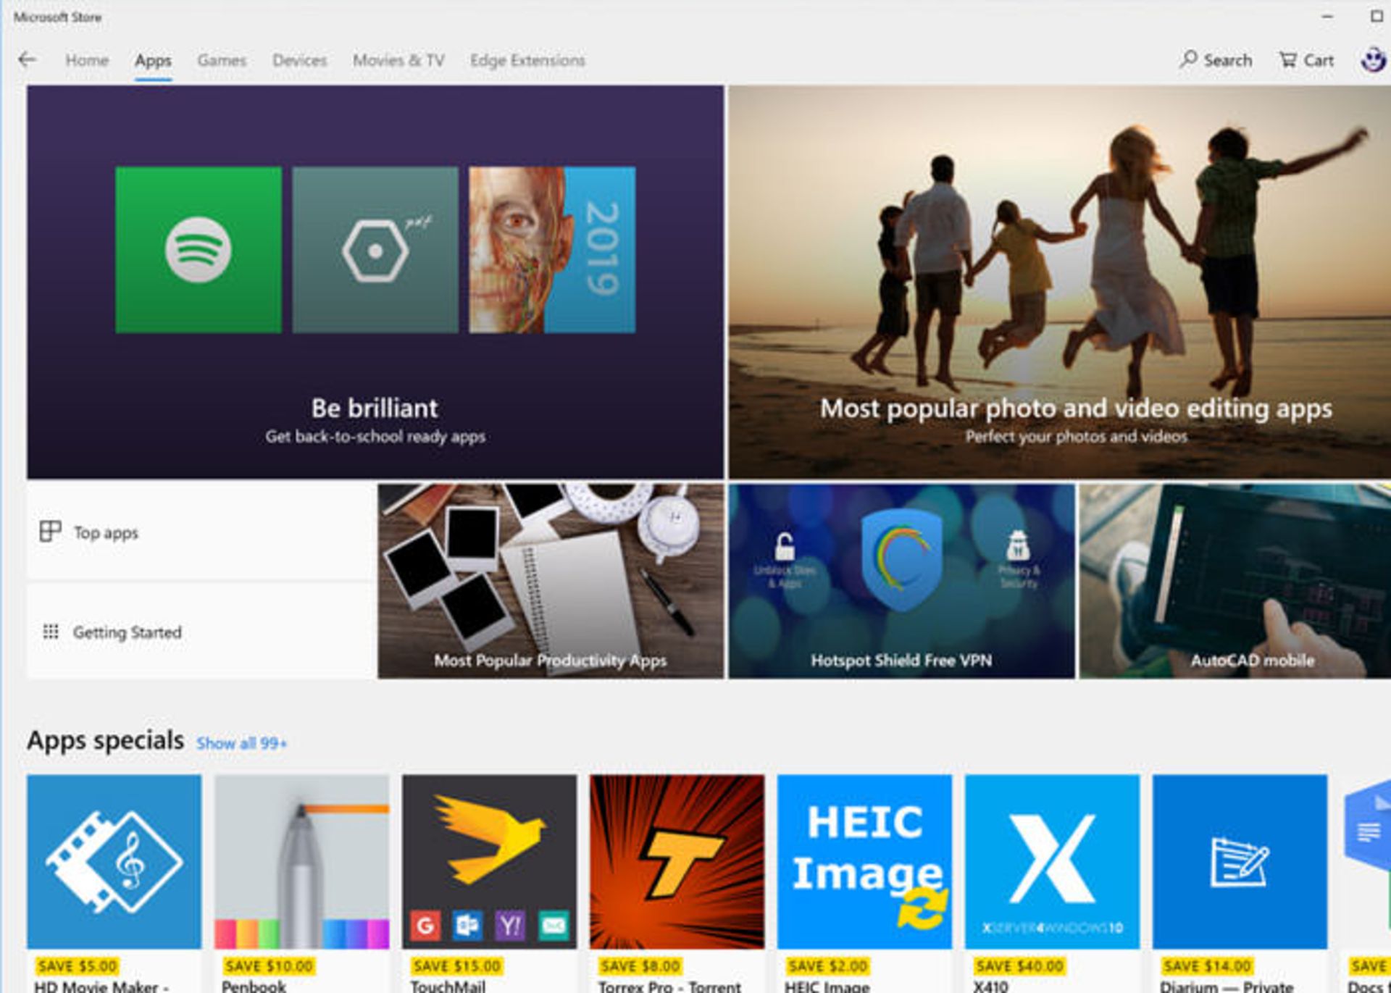1391x993 pixels.
Task: Click the SAVE $2.00 badge
Action: pyautogui.click(x=828, y=966)
